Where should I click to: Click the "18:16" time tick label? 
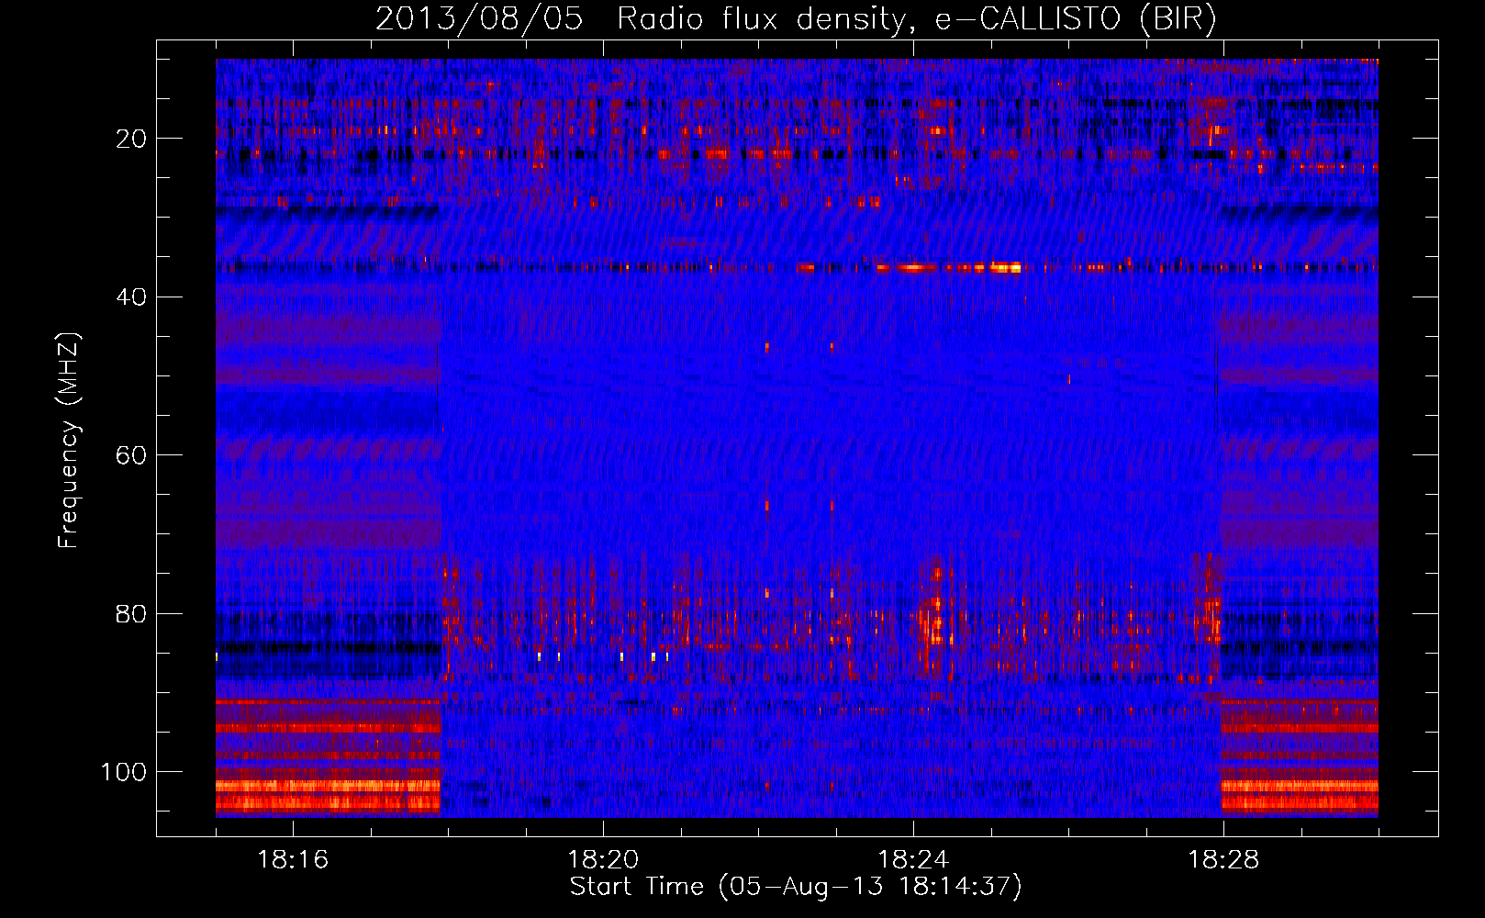pyautogui.click(x=293, y=860)
